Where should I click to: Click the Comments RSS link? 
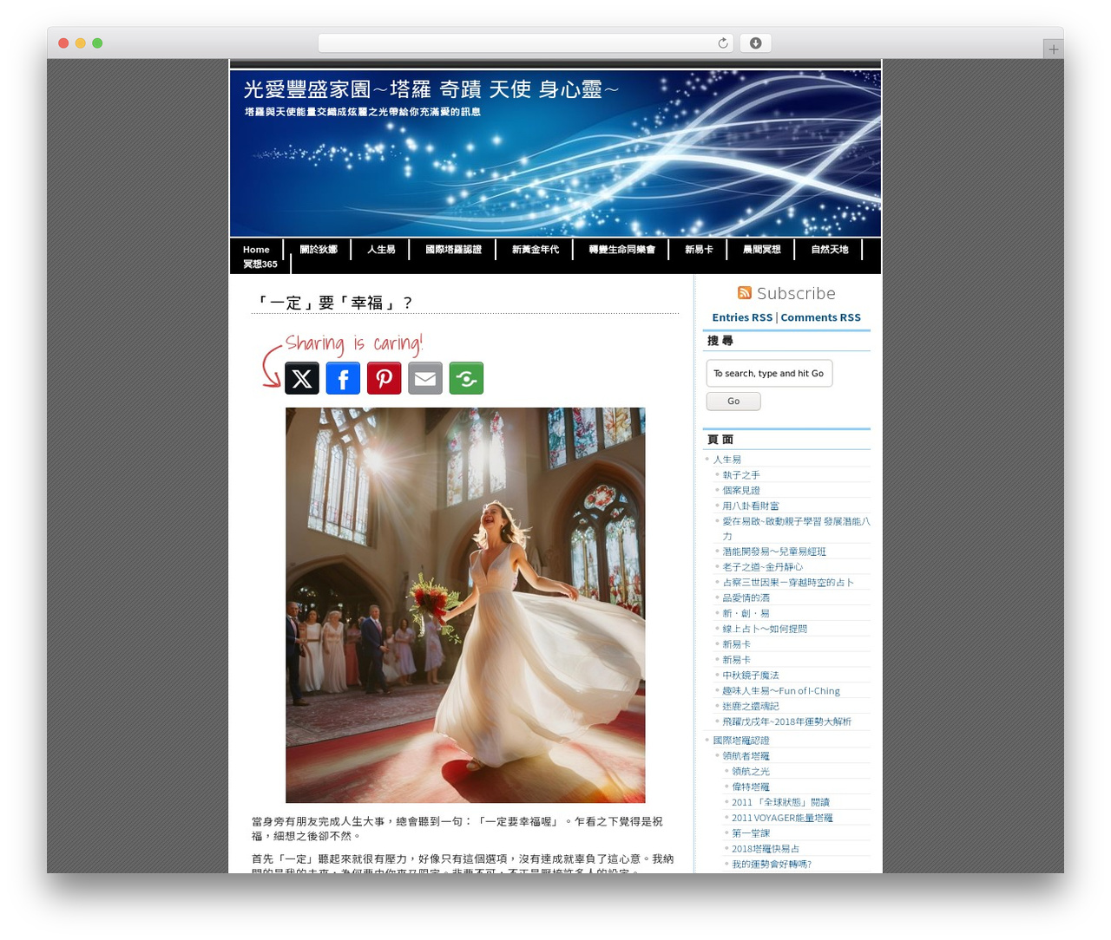pos(820,317)
